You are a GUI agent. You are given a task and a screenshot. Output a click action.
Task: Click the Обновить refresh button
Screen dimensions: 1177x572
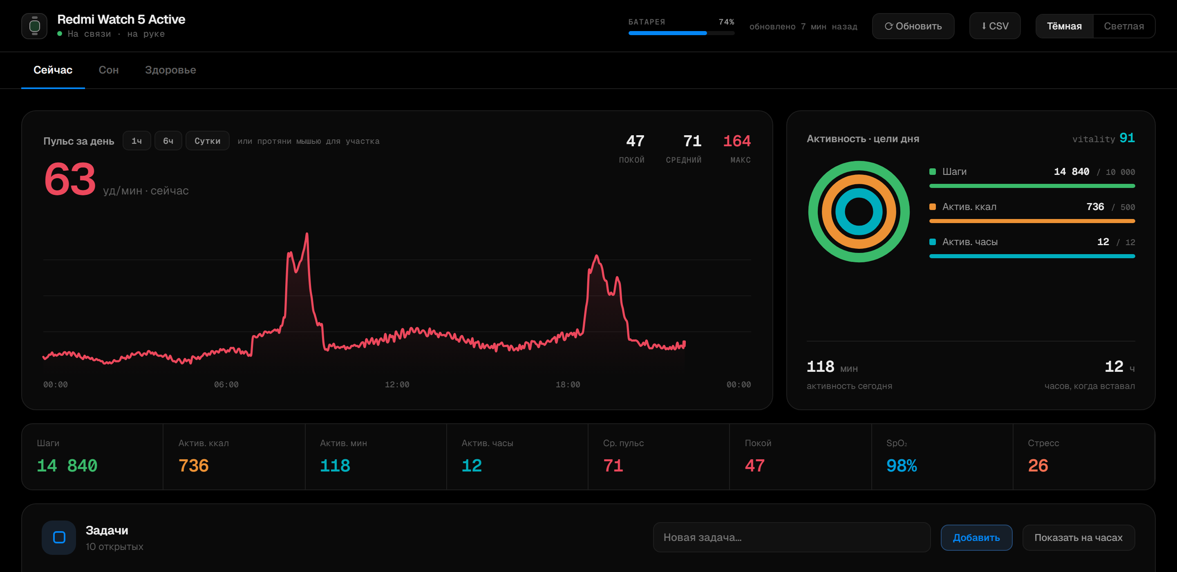tap(913, 26)
